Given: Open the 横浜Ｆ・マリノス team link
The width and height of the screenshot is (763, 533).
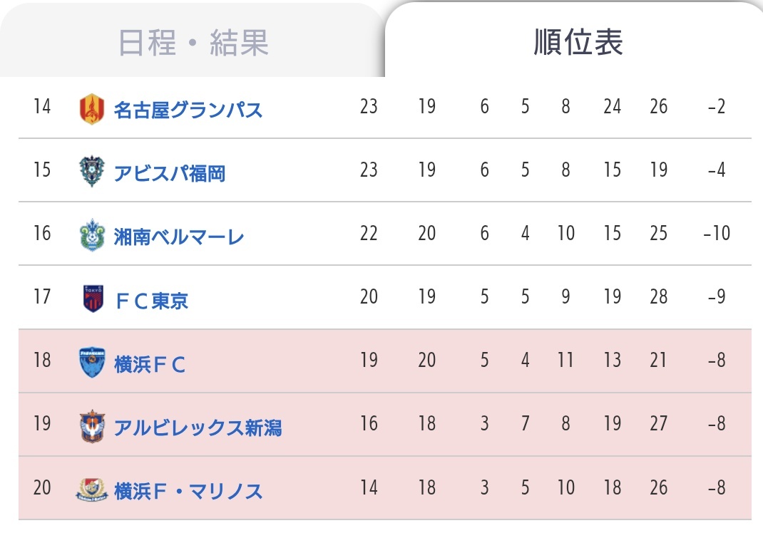Looking at the screenshot, I should tap(188, 491).
